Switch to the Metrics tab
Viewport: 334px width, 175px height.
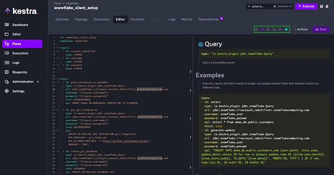[187, 19]
